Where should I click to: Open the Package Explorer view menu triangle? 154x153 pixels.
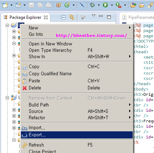[94, 16]
